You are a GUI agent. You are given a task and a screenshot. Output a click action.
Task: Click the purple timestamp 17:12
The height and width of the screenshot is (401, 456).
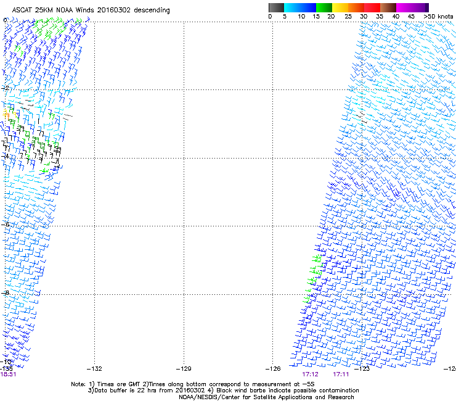point(310,374)
